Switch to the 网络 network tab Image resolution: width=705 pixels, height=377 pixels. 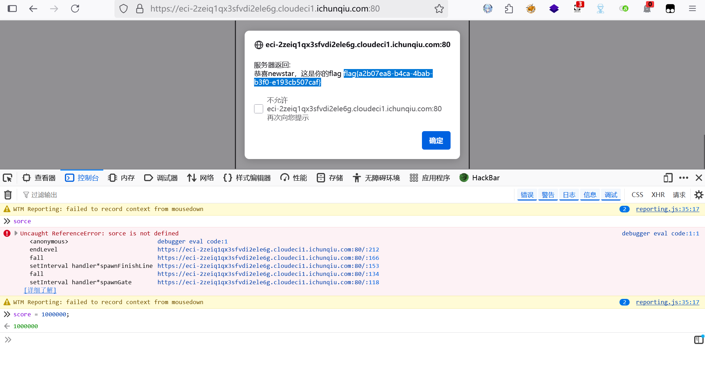click(x=201, y=178)
